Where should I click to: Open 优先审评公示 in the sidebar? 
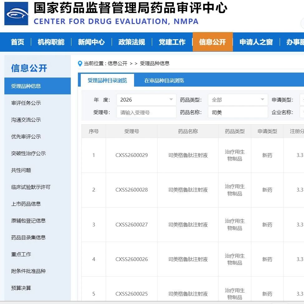pos(26,137)
